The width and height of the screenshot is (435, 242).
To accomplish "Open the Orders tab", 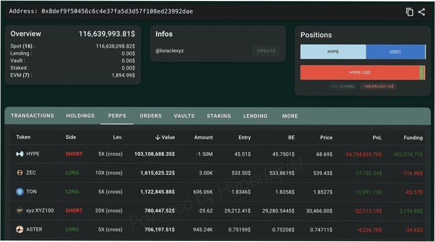I will [150, 116].
